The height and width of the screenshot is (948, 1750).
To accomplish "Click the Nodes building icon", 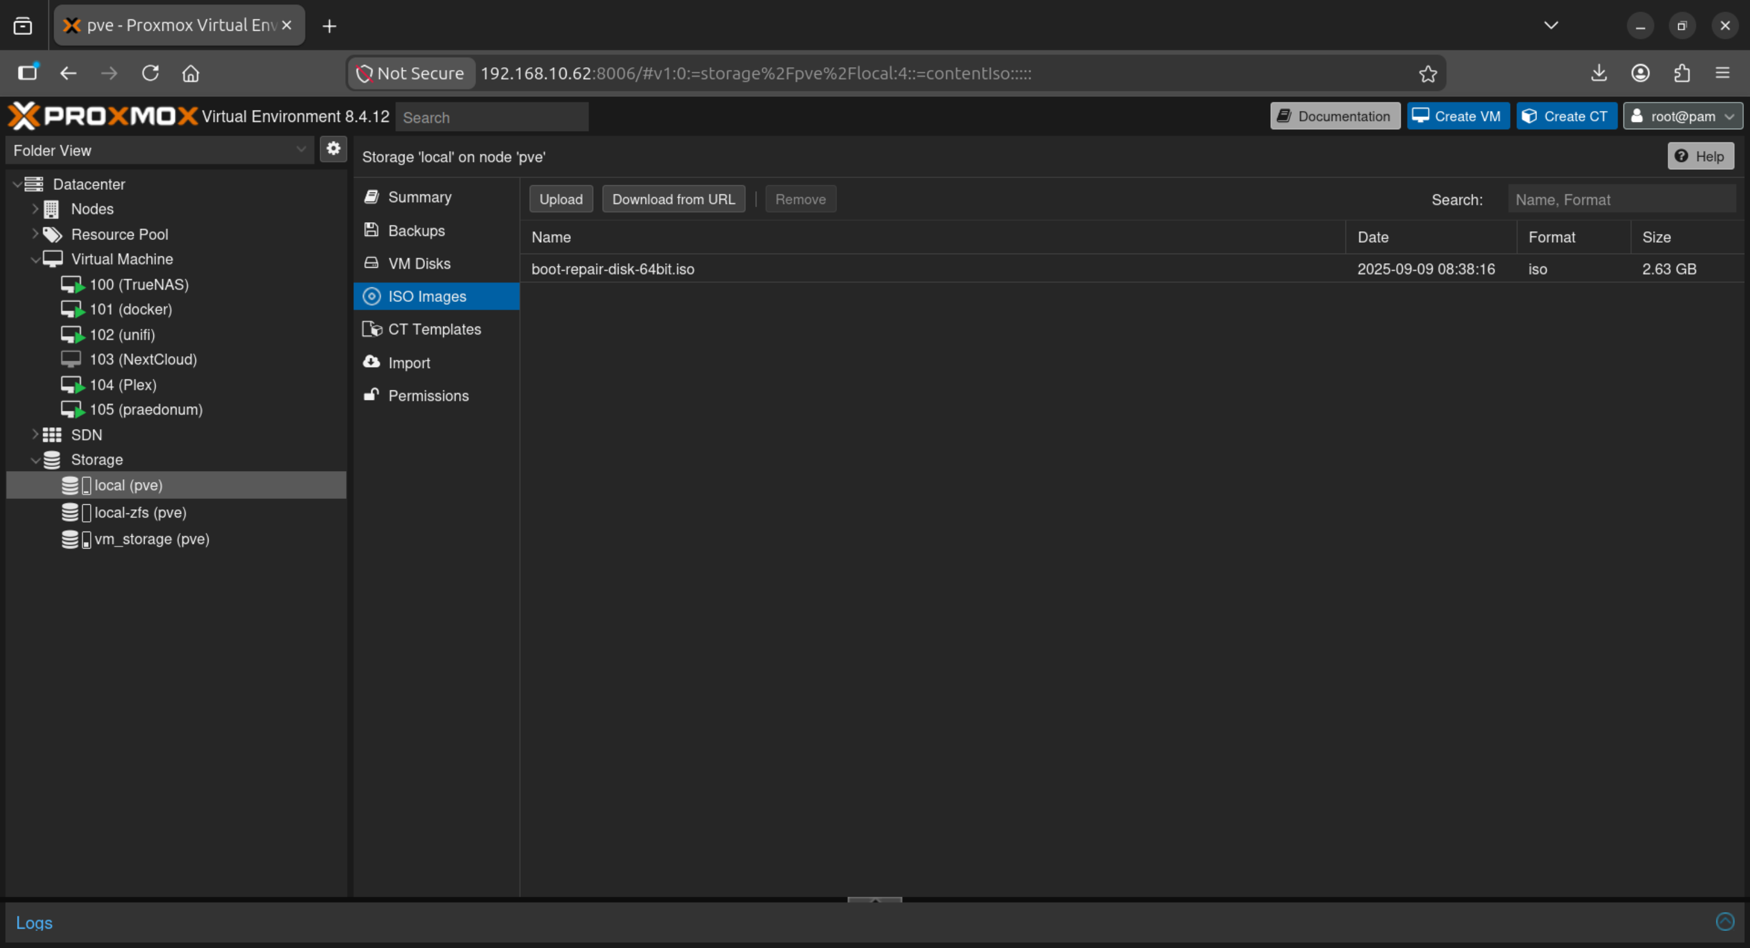I will [52, 209].
